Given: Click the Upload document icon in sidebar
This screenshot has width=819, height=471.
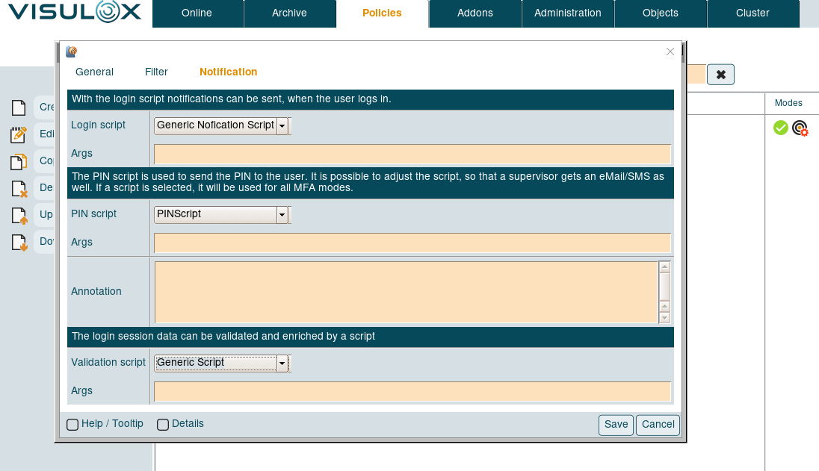Looking at the screenshot, I should [x=19, y=216].
